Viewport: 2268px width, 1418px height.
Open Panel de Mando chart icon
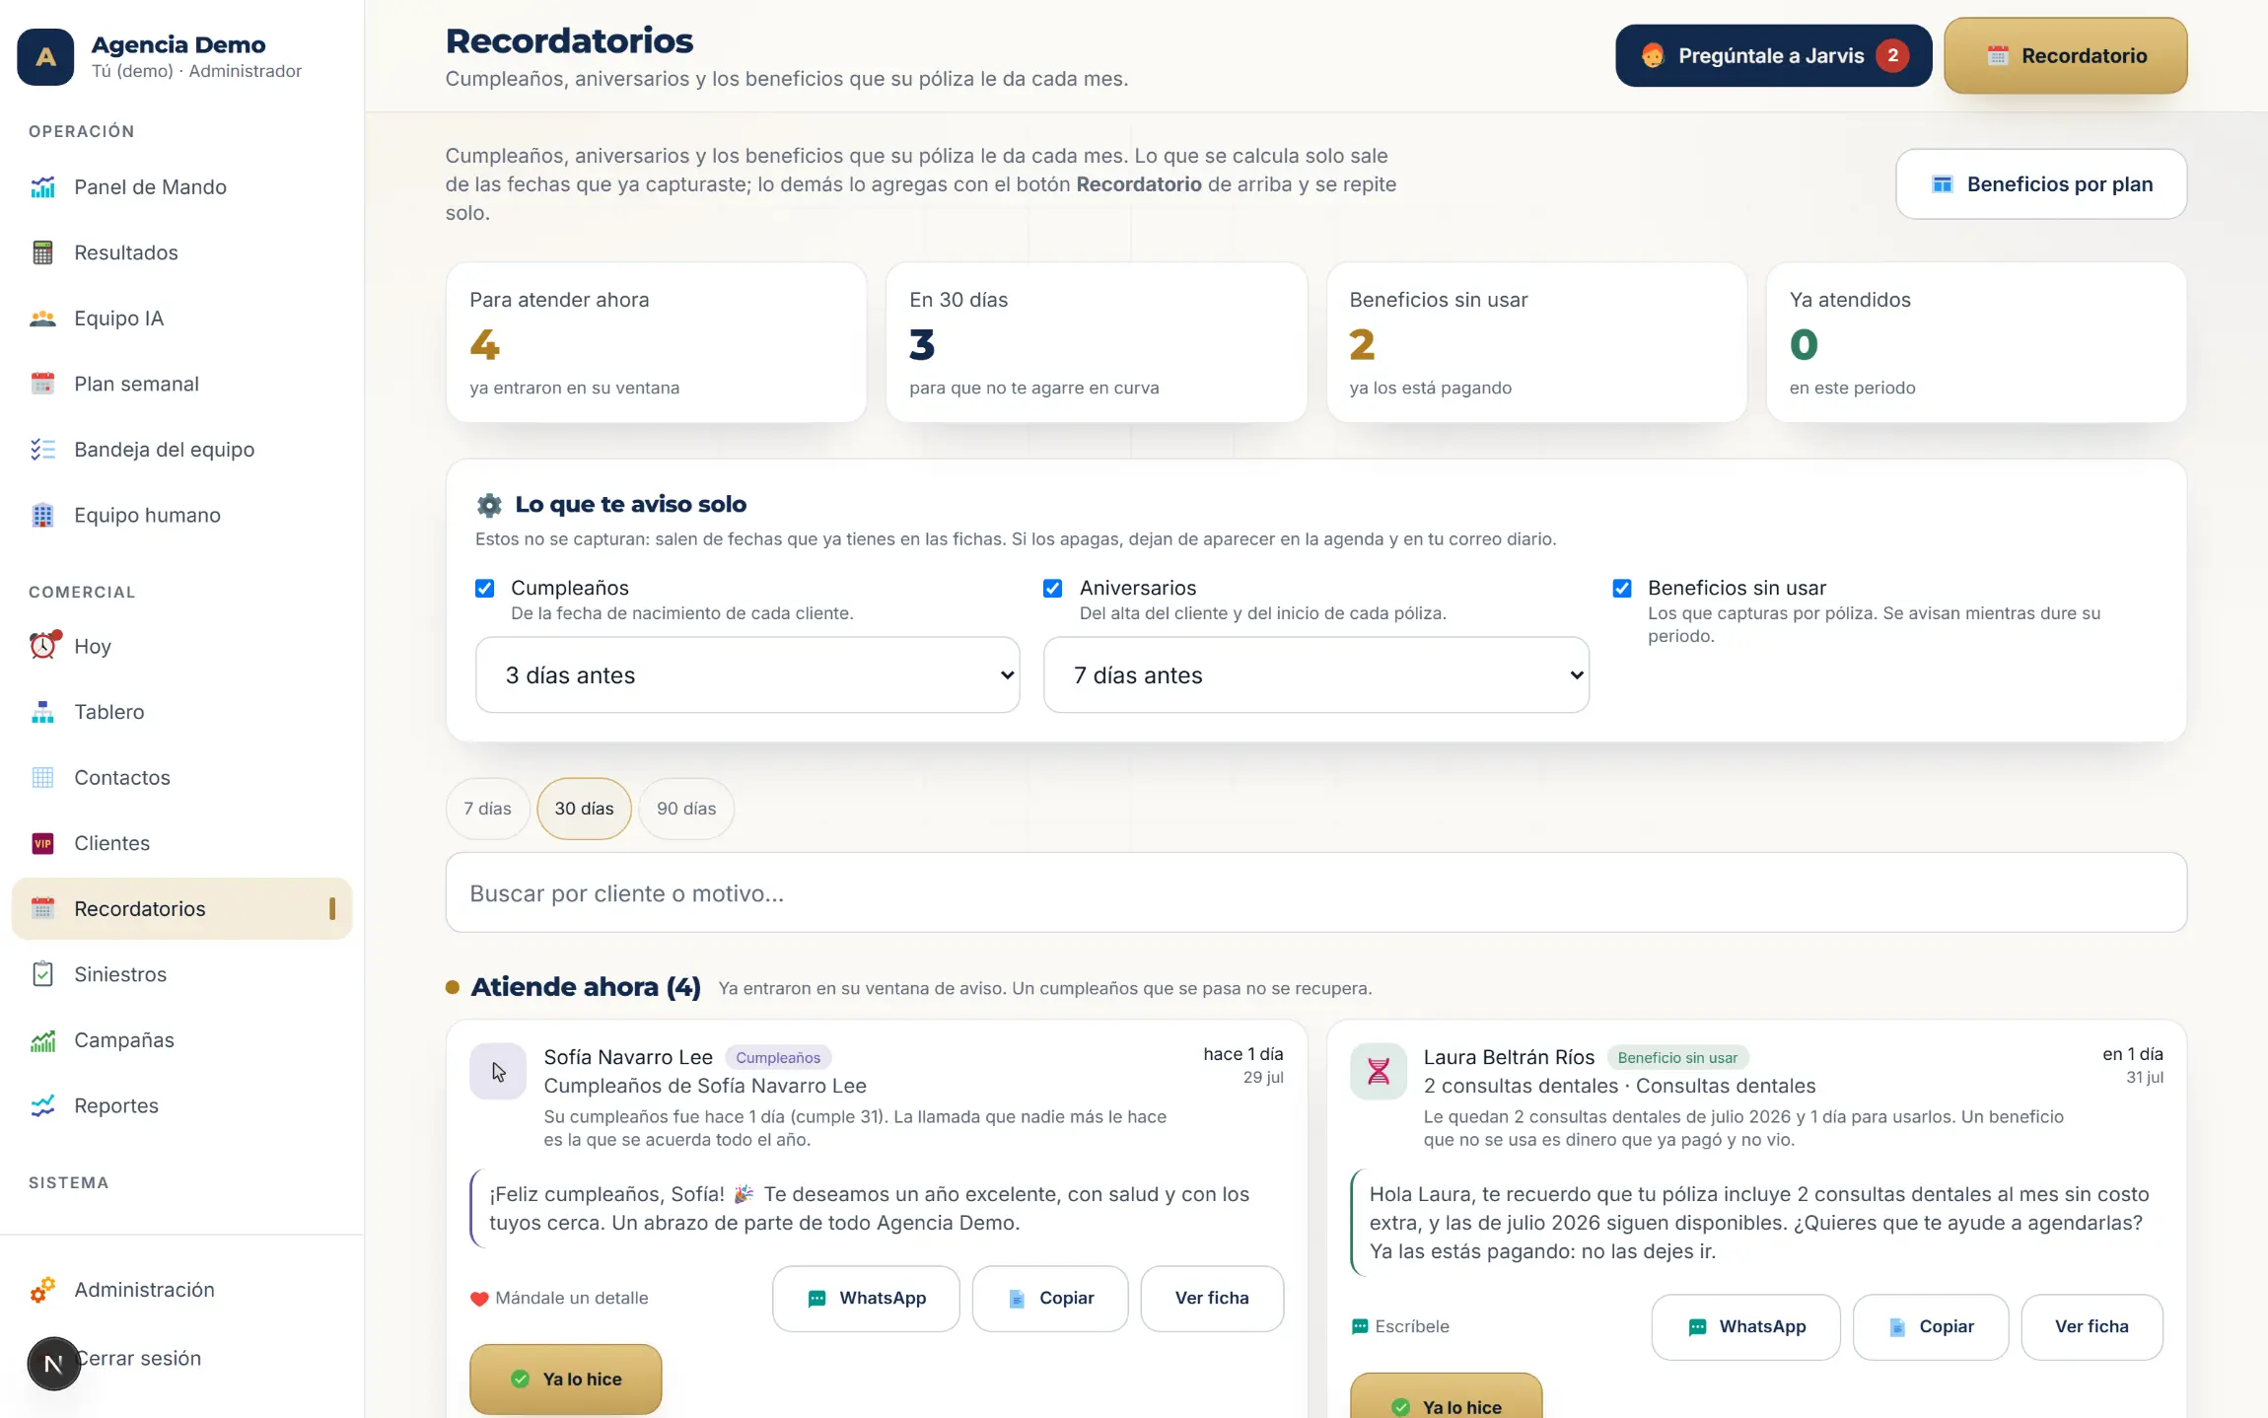click(x=42, y=187)
